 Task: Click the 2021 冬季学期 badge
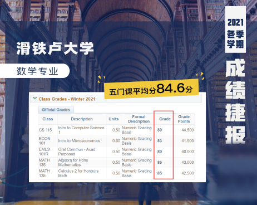coord(235,30)
